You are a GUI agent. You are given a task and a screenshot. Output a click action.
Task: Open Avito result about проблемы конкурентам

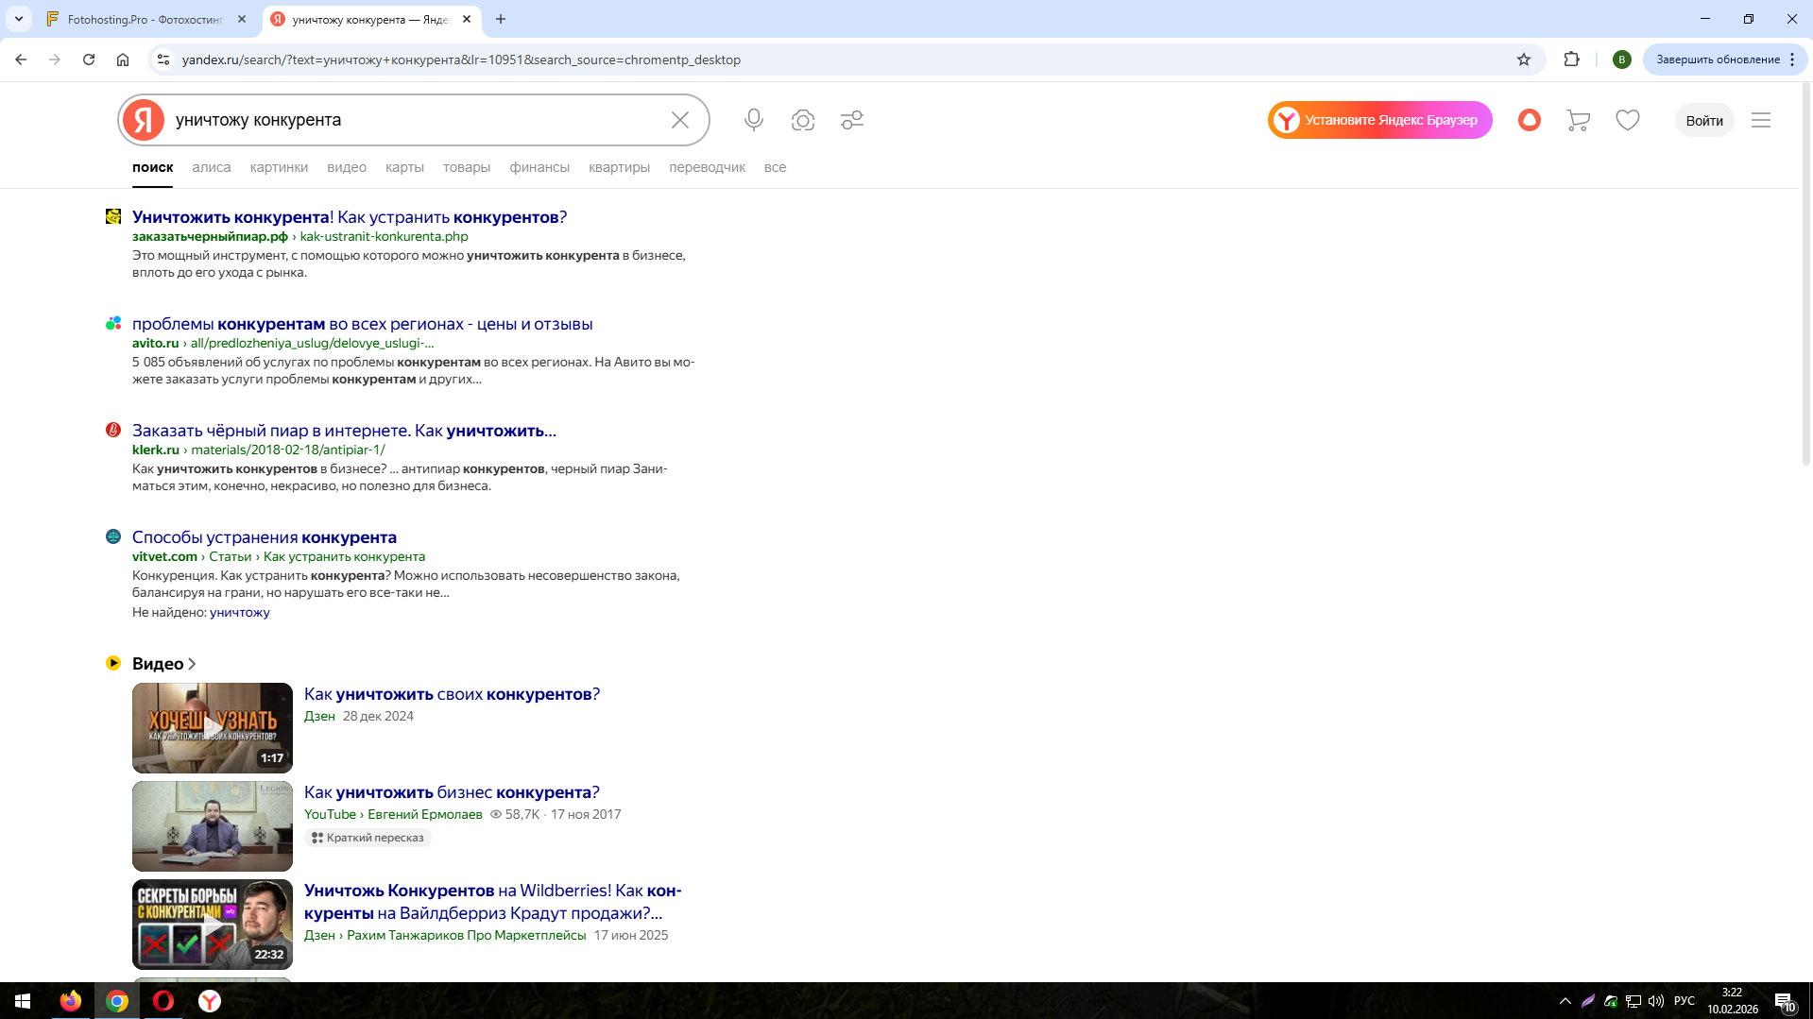(x=363, y=324)
